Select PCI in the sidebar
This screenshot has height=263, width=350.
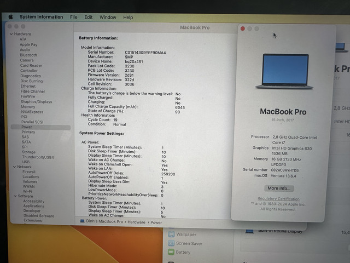[24, 117]
